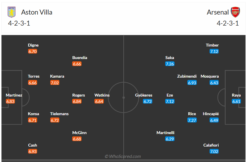
Task: Click Martínez's 6.83 rating badge
Action: pos(10,102)
